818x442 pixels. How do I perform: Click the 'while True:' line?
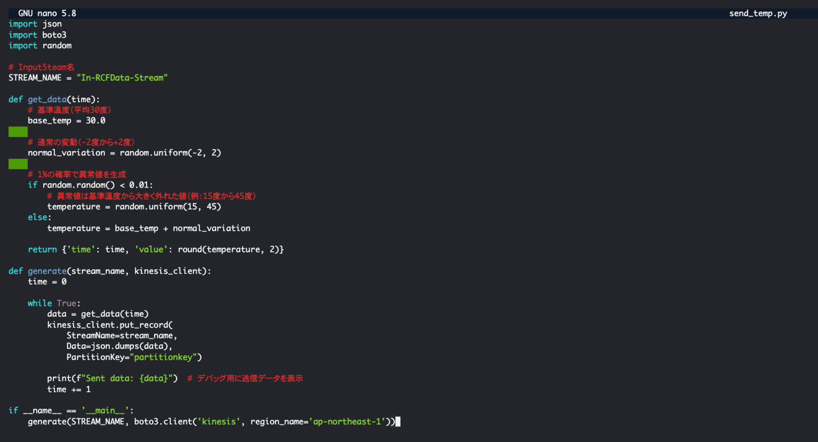54,303
